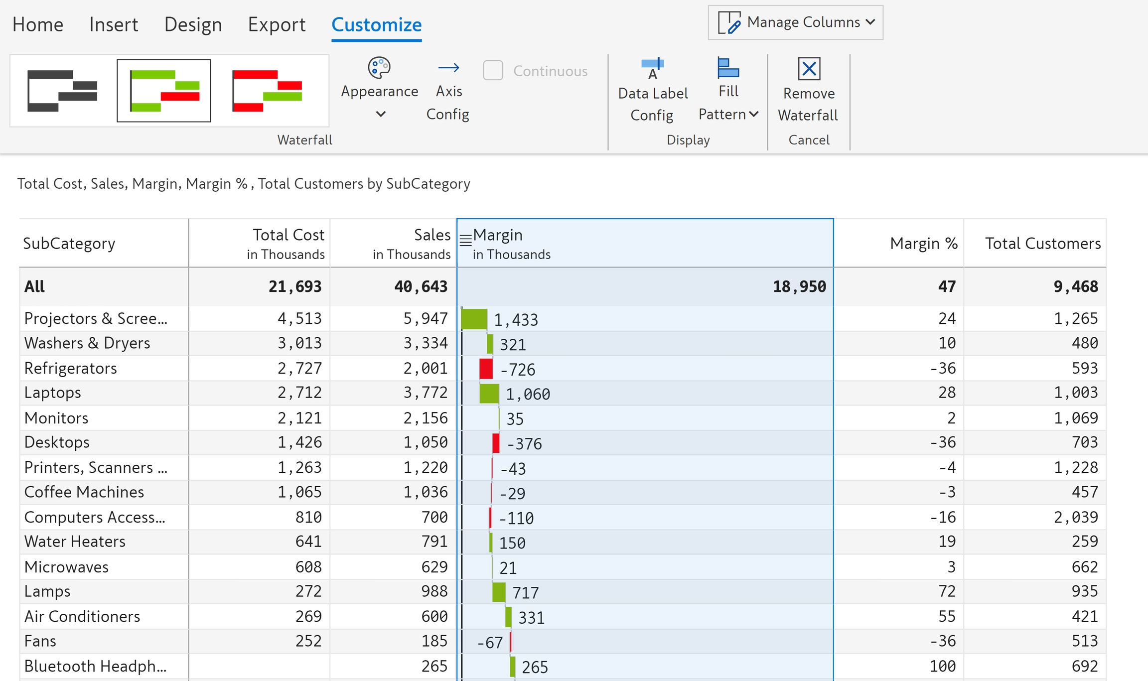The image size is (1148, 681).
Task: Select the gray waterfall style thumbnail
Action: (62, 91)
